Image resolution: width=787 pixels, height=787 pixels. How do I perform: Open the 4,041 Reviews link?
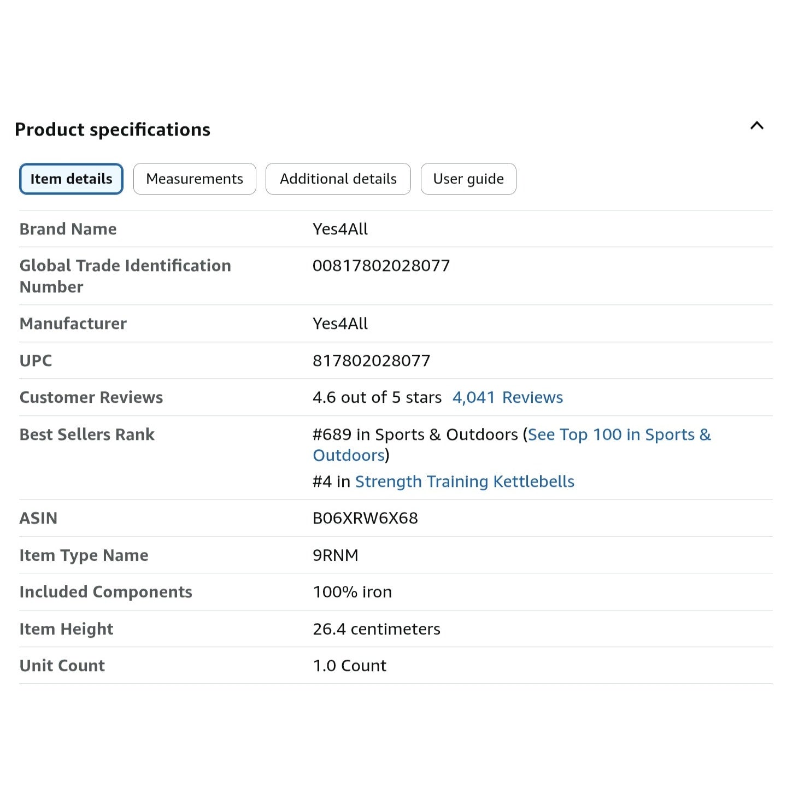[x=507, y=397]
